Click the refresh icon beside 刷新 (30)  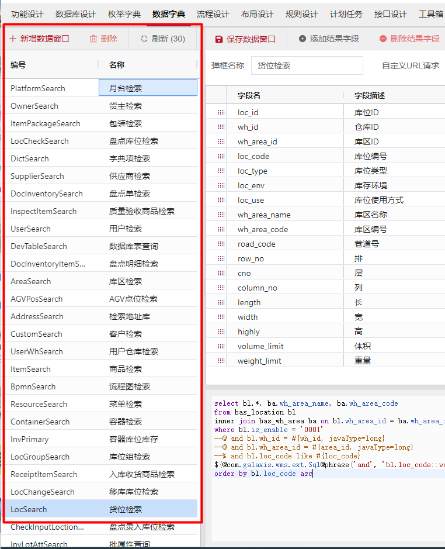[144, 39]
